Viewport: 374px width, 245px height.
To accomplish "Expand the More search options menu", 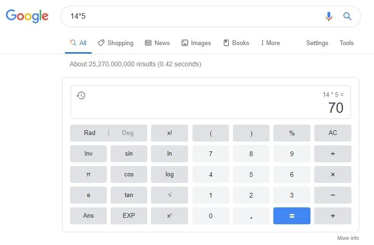I will 270,43.
